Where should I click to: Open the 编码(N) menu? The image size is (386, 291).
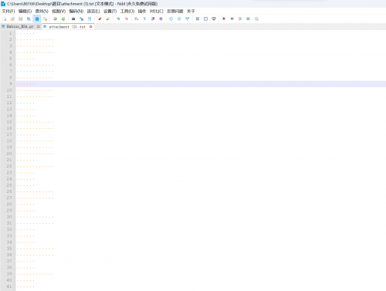[76, 12]
